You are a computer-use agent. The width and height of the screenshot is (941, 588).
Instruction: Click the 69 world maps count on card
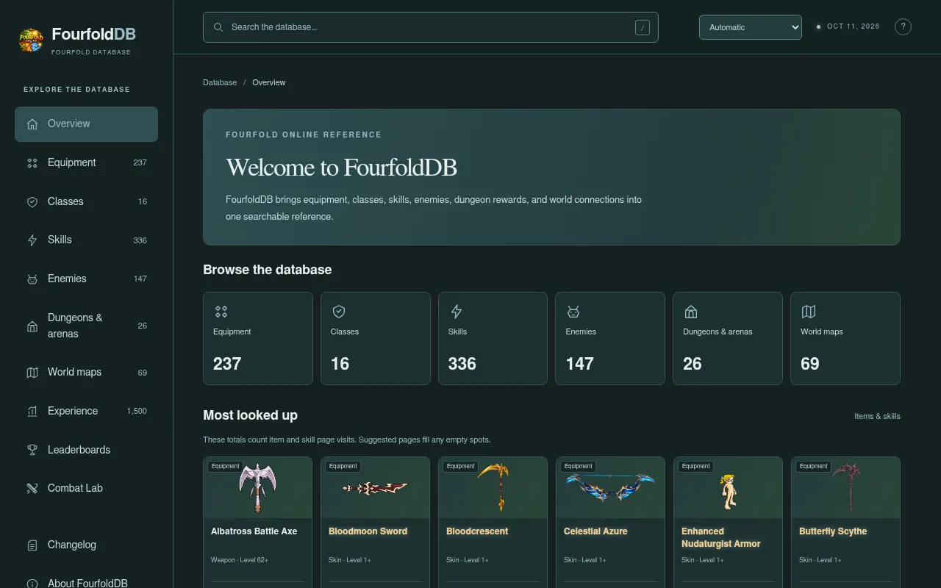[810, 364]
